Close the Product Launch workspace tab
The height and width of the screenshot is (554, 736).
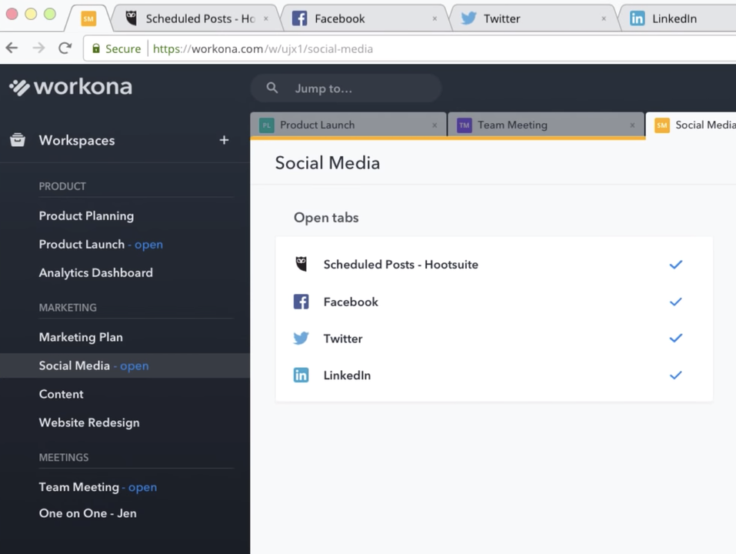coord(435,125)
